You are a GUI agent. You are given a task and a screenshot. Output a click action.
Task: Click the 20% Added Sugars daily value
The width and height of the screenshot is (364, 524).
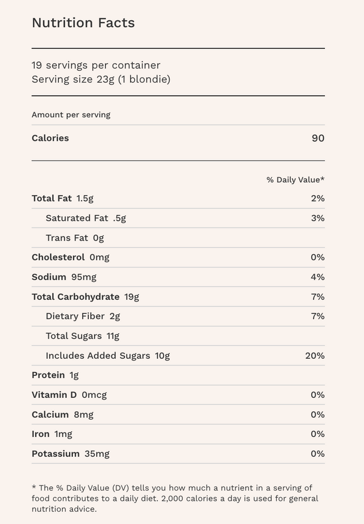315,356
